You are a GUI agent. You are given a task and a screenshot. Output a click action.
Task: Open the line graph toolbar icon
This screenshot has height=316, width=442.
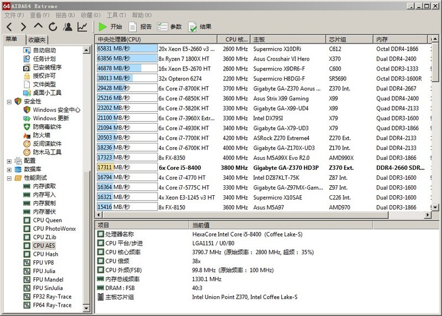[x=82, y=26]
